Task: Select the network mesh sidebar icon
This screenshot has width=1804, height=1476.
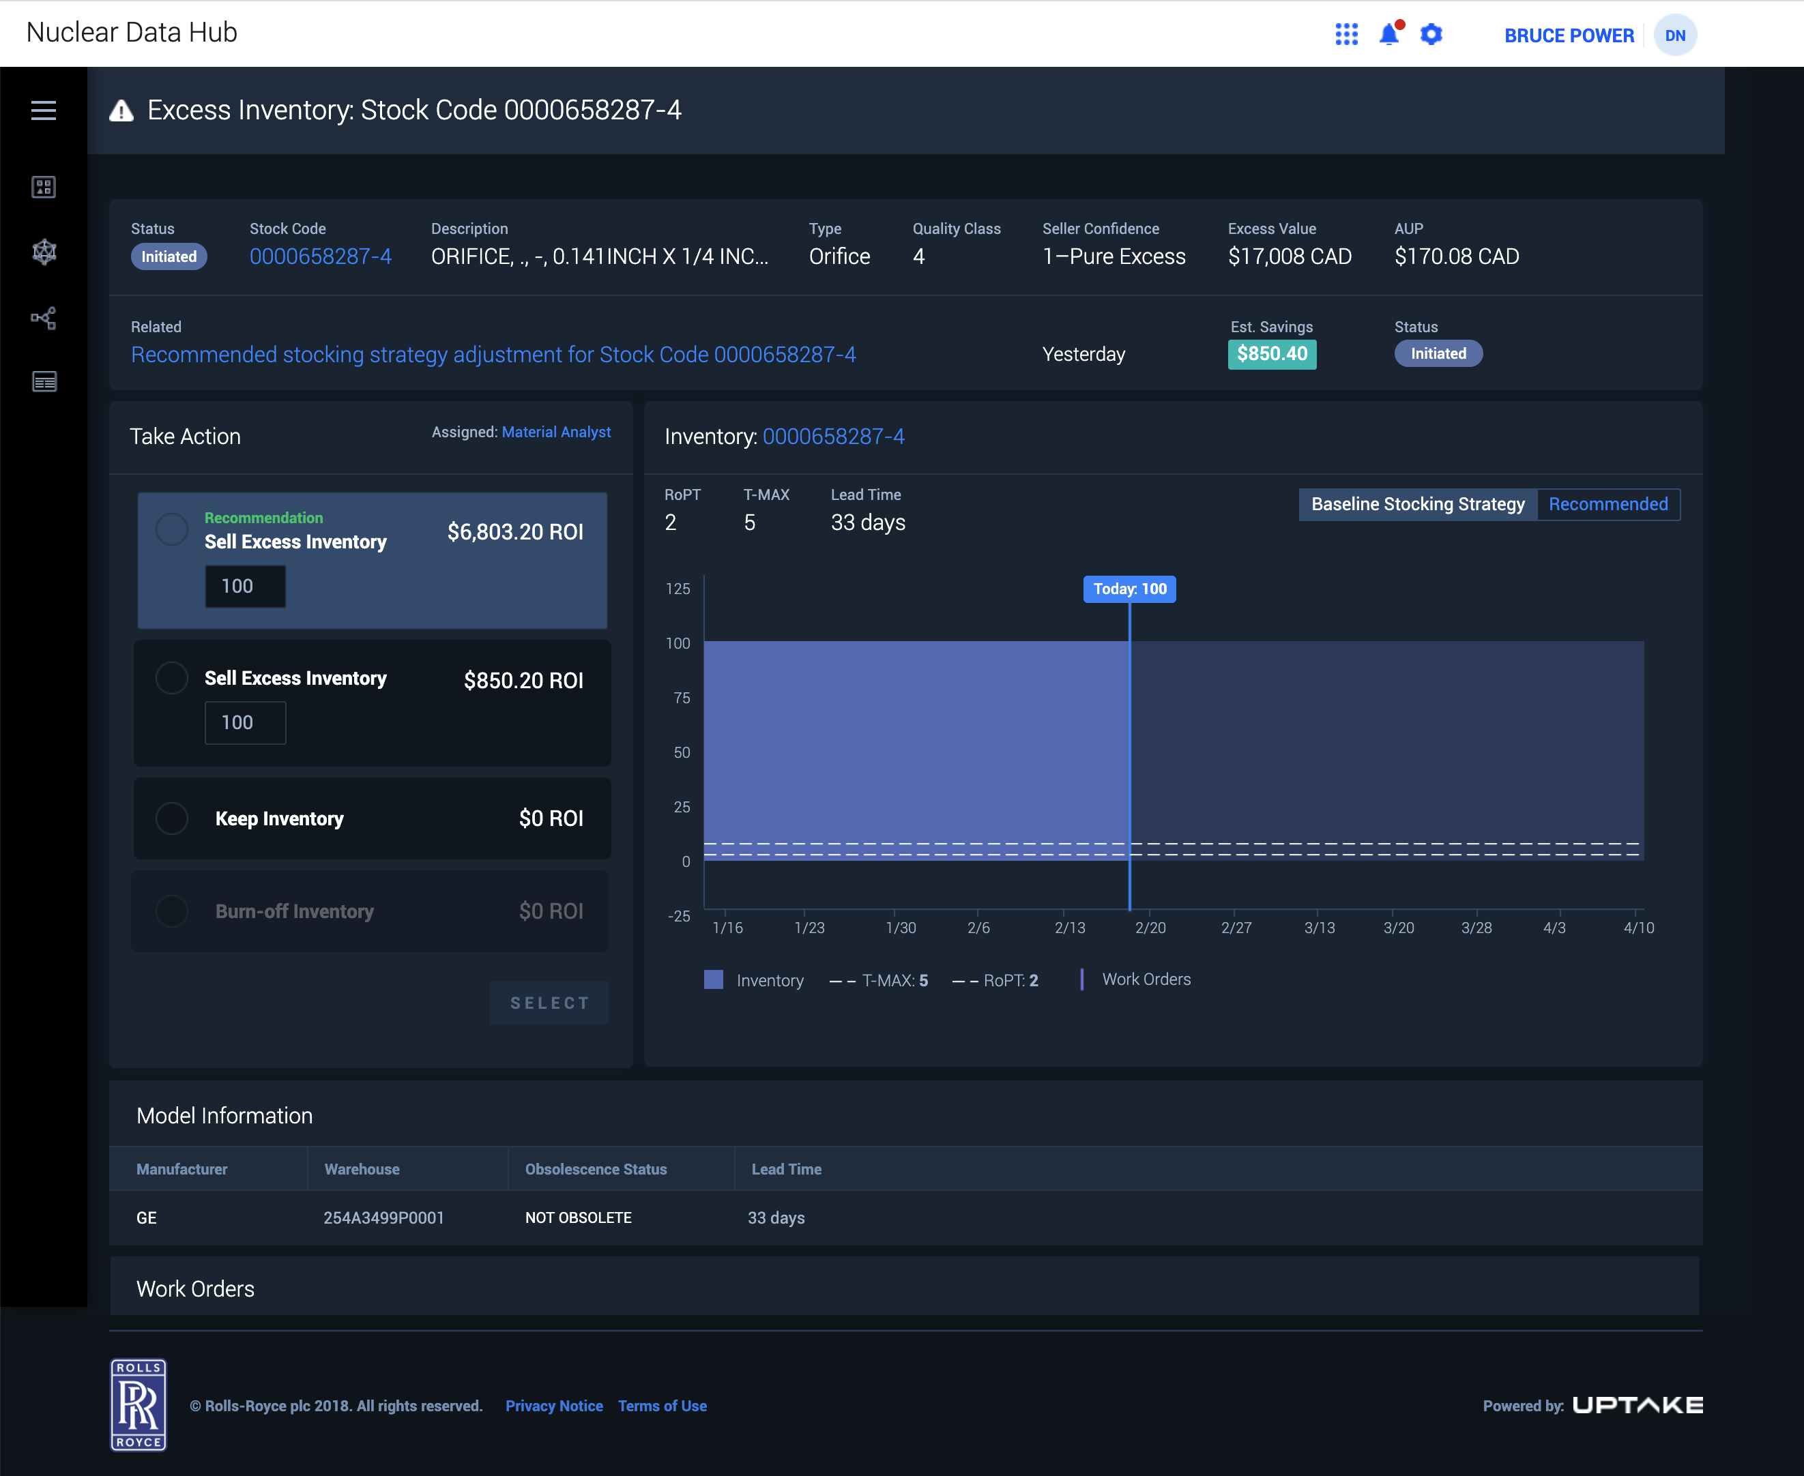Action: pyautogui.click(x=44, y=252)
